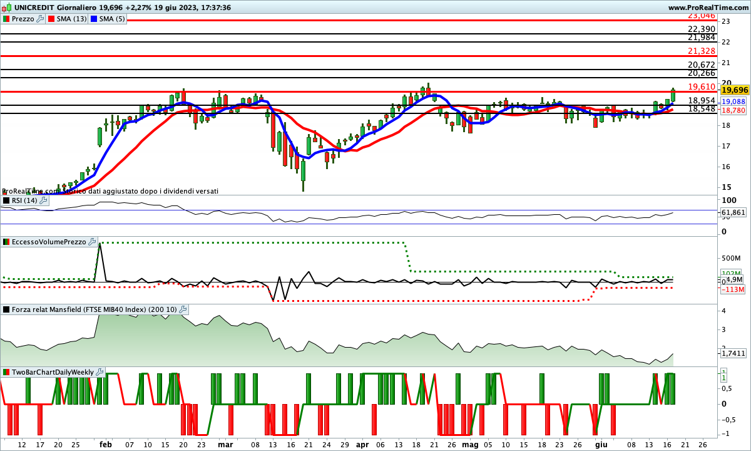
Task: Open Prezzo settings wrench icon
Action: (40, 19)
